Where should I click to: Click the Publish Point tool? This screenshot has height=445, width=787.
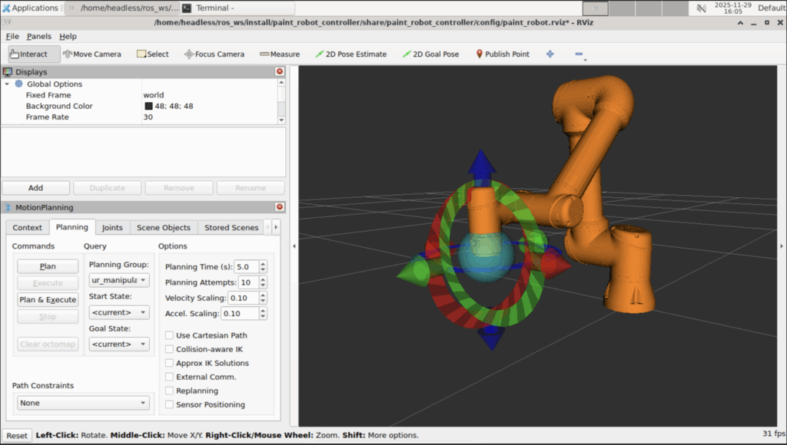[x=503, y=54]
